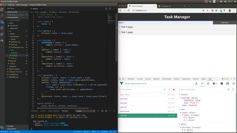237x133 pixels.
Task: Open the Debug view in activity bar
Action: (2, 28)
